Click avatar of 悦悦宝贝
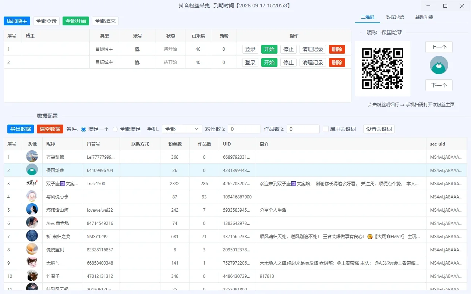The height and width of the screenshot is (294, 471). (32, 250)
